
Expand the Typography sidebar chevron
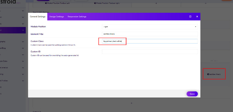point(23,42)
